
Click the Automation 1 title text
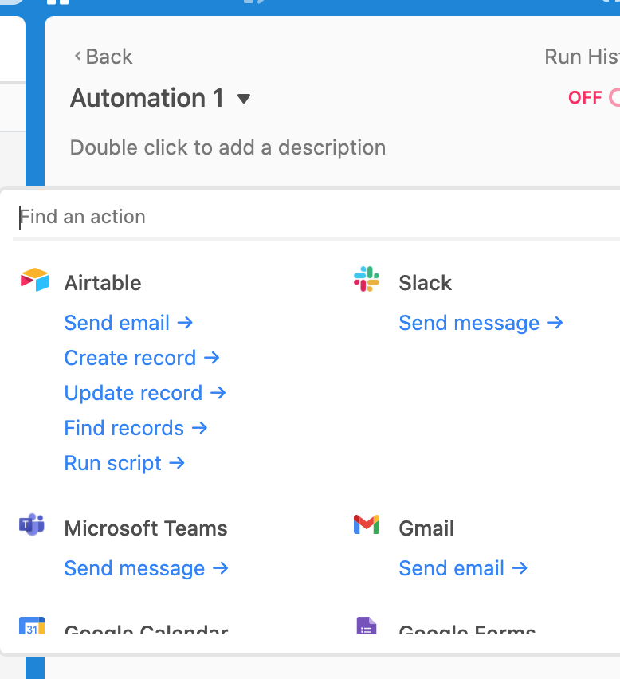pyautogui.click(x=147, y=98)
